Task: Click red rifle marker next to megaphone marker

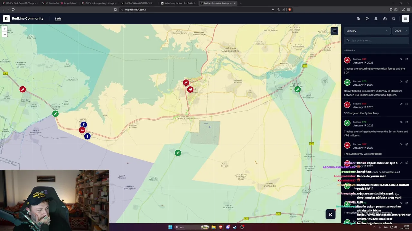Action: (x=186, y=83)
